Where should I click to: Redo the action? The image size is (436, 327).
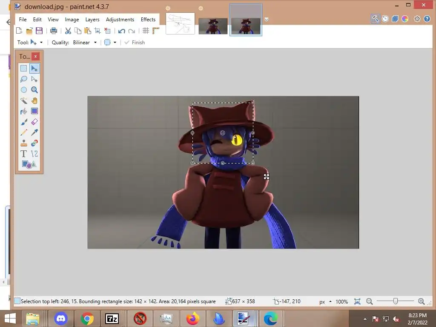pyautogui.click(x=132, y=31)
